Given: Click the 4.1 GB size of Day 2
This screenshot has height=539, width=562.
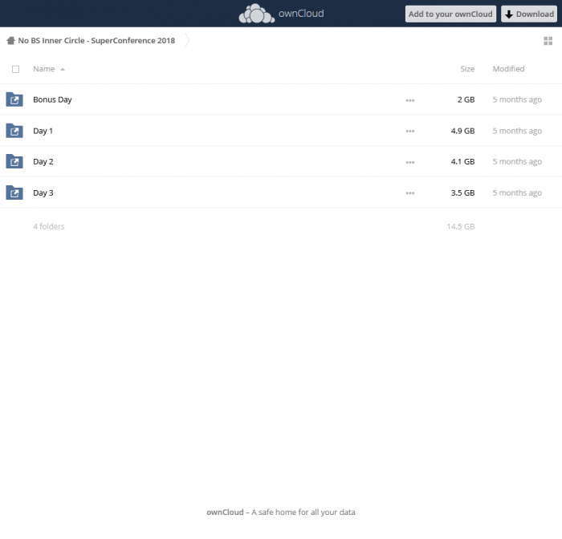Looking at the screenshot, I should pyautogui.click(x=462, y=161).
